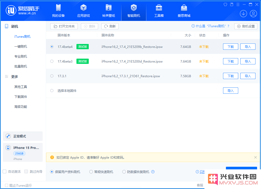Open the download manager arrow icon

coord(243,14)
